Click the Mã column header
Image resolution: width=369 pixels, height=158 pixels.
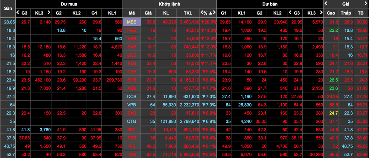[132, 13]
